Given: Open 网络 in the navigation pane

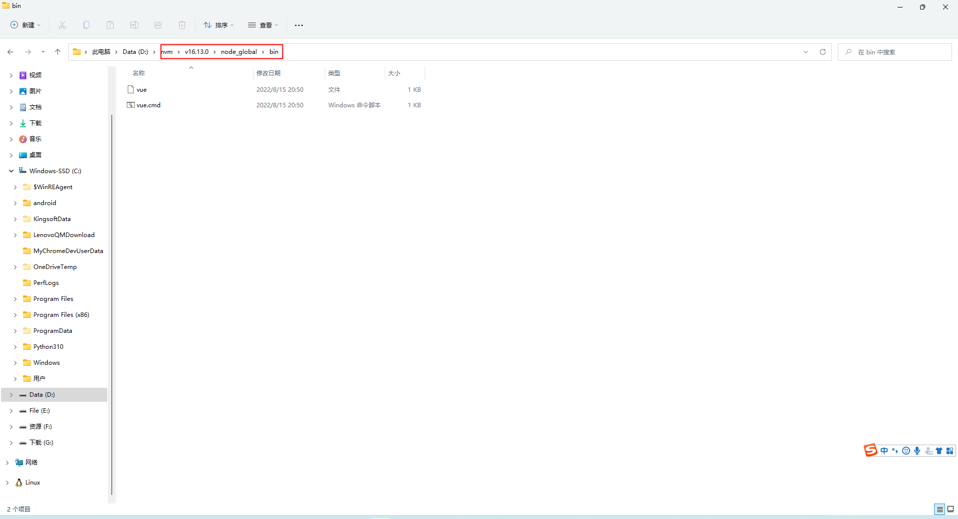Looking at the screenshot, I should 31,463.
